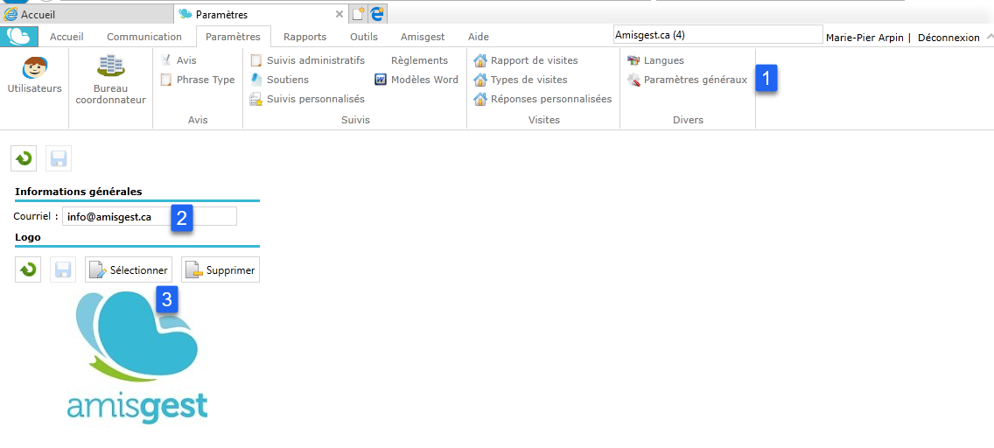The height and width of the screenshot is (448, 994).
Task: Open Bureau coordonnateur building icon
Action: pos(111,80)
